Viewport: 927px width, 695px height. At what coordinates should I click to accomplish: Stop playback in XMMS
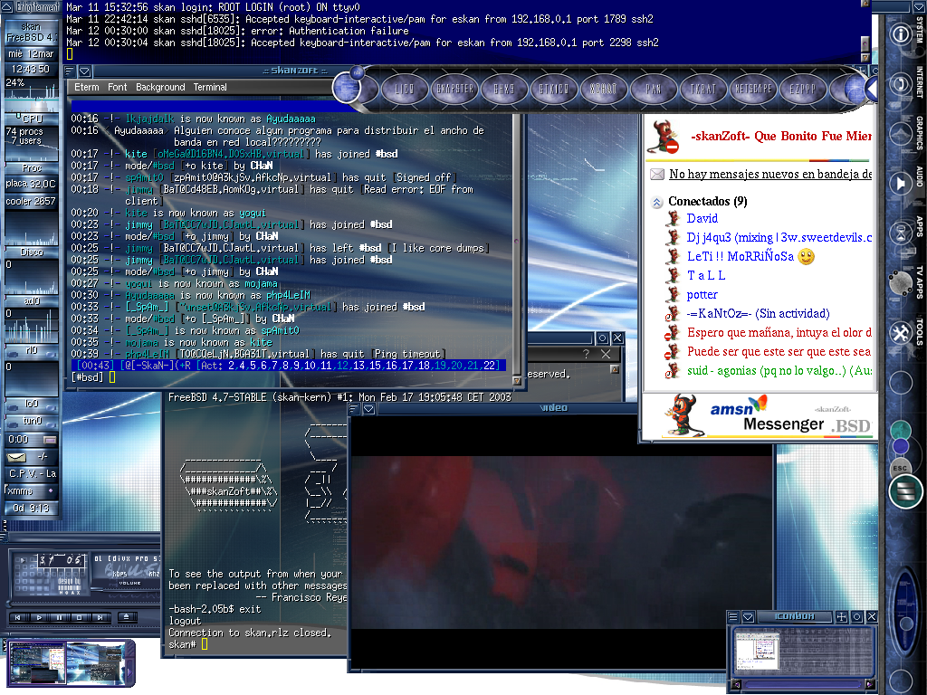[x=80, y=617]
